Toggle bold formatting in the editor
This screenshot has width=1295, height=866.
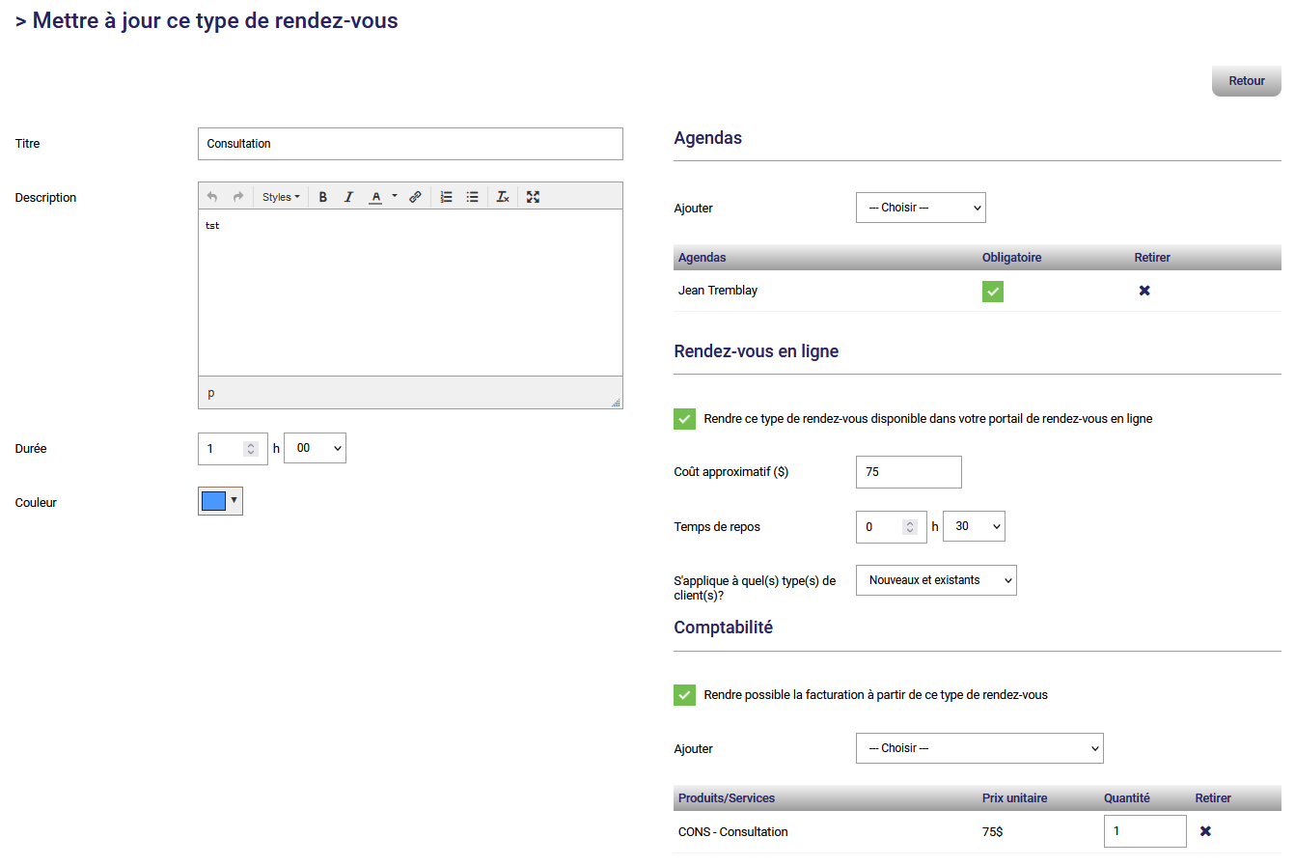(323, 197)
